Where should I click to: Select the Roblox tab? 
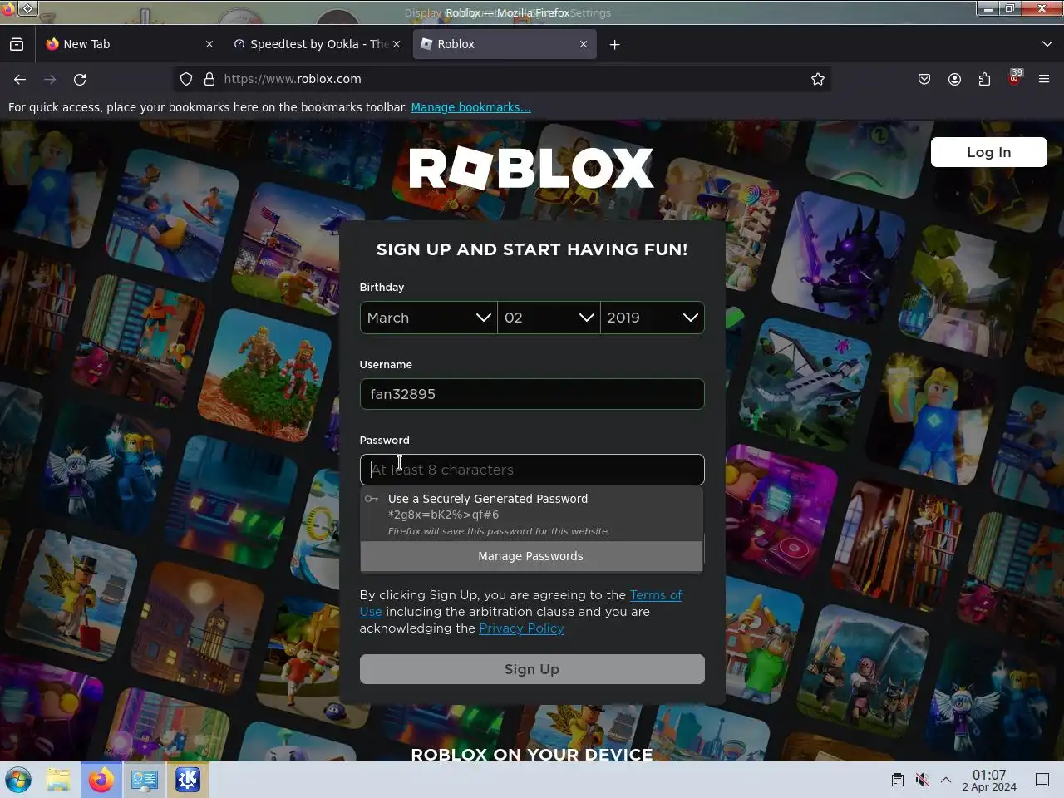click(504, 44)
